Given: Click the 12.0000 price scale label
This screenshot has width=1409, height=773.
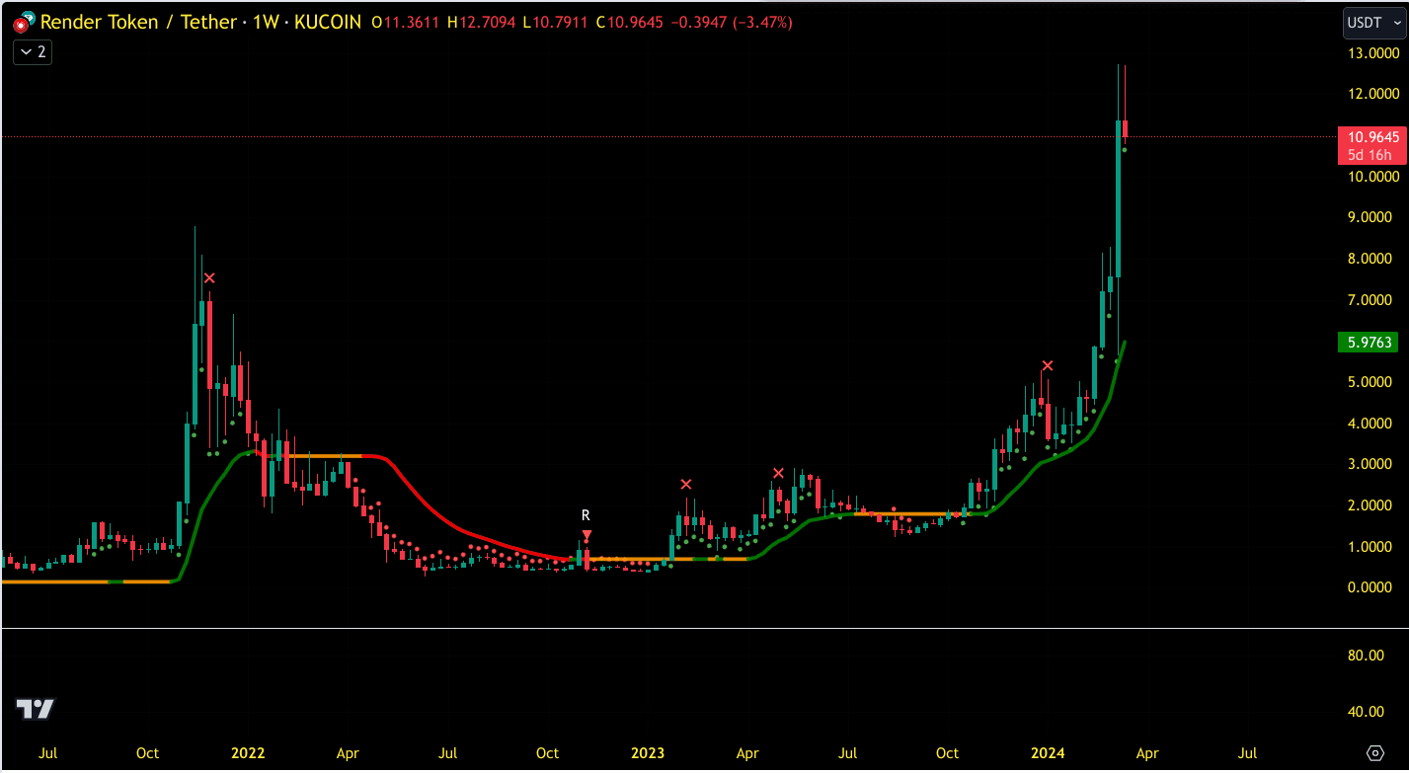Looking at the screenshot, I should (1372, 94).
